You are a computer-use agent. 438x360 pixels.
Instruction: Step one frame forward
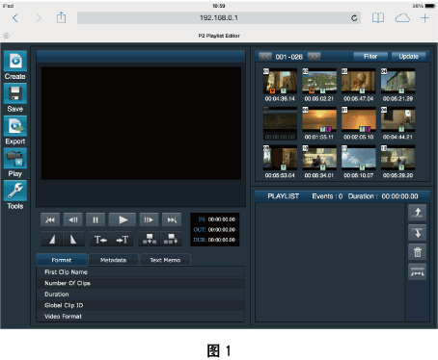pos(149,219)
